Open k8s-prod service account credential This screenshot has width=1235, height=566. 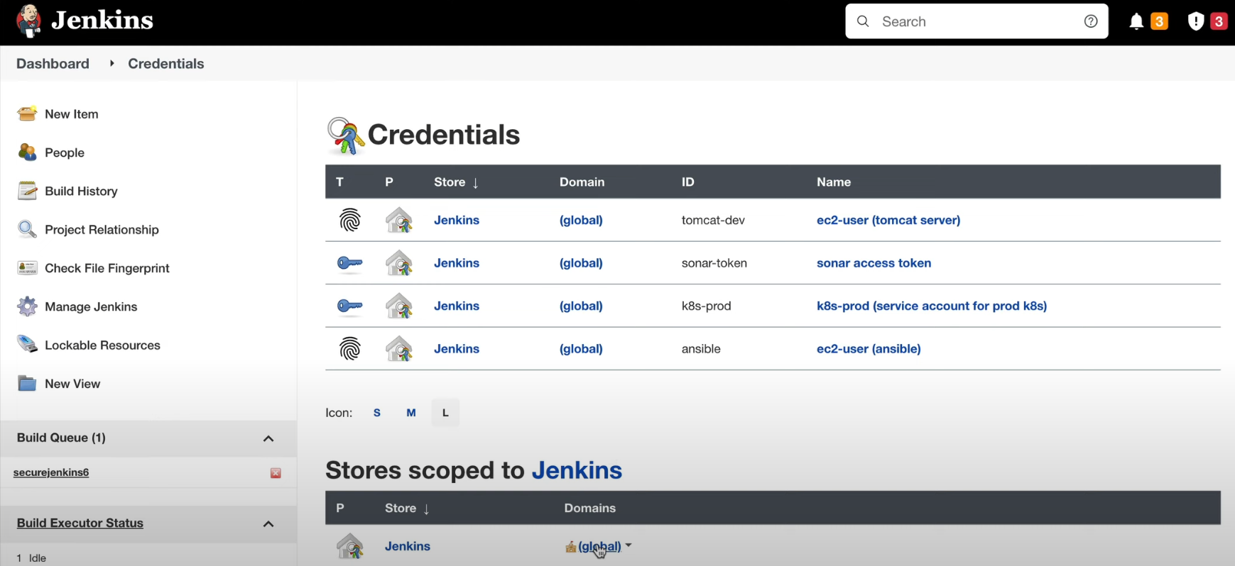coord(932,306)
